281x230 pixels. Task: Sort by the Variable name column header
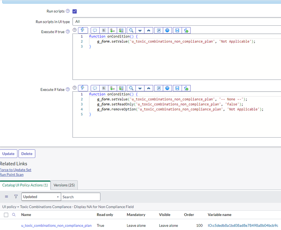coord(219,215)
